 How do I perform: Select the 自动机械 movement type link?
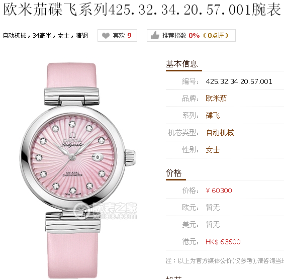pos(220,133)
